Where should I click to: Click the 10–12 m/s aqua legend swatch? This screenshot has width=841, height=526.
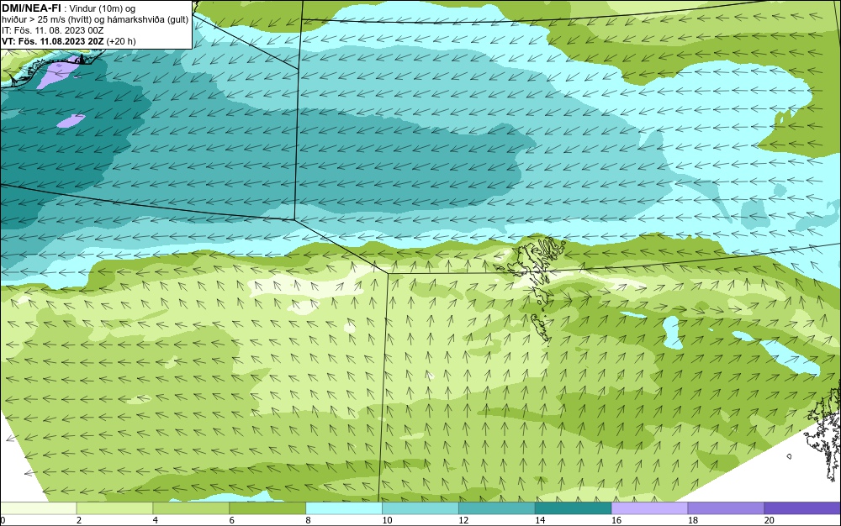pos(420,508)
